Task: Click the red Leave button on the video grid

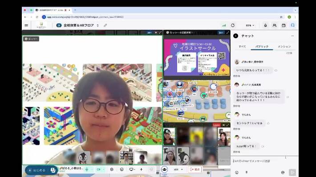Action: click(x=216, y=125)
